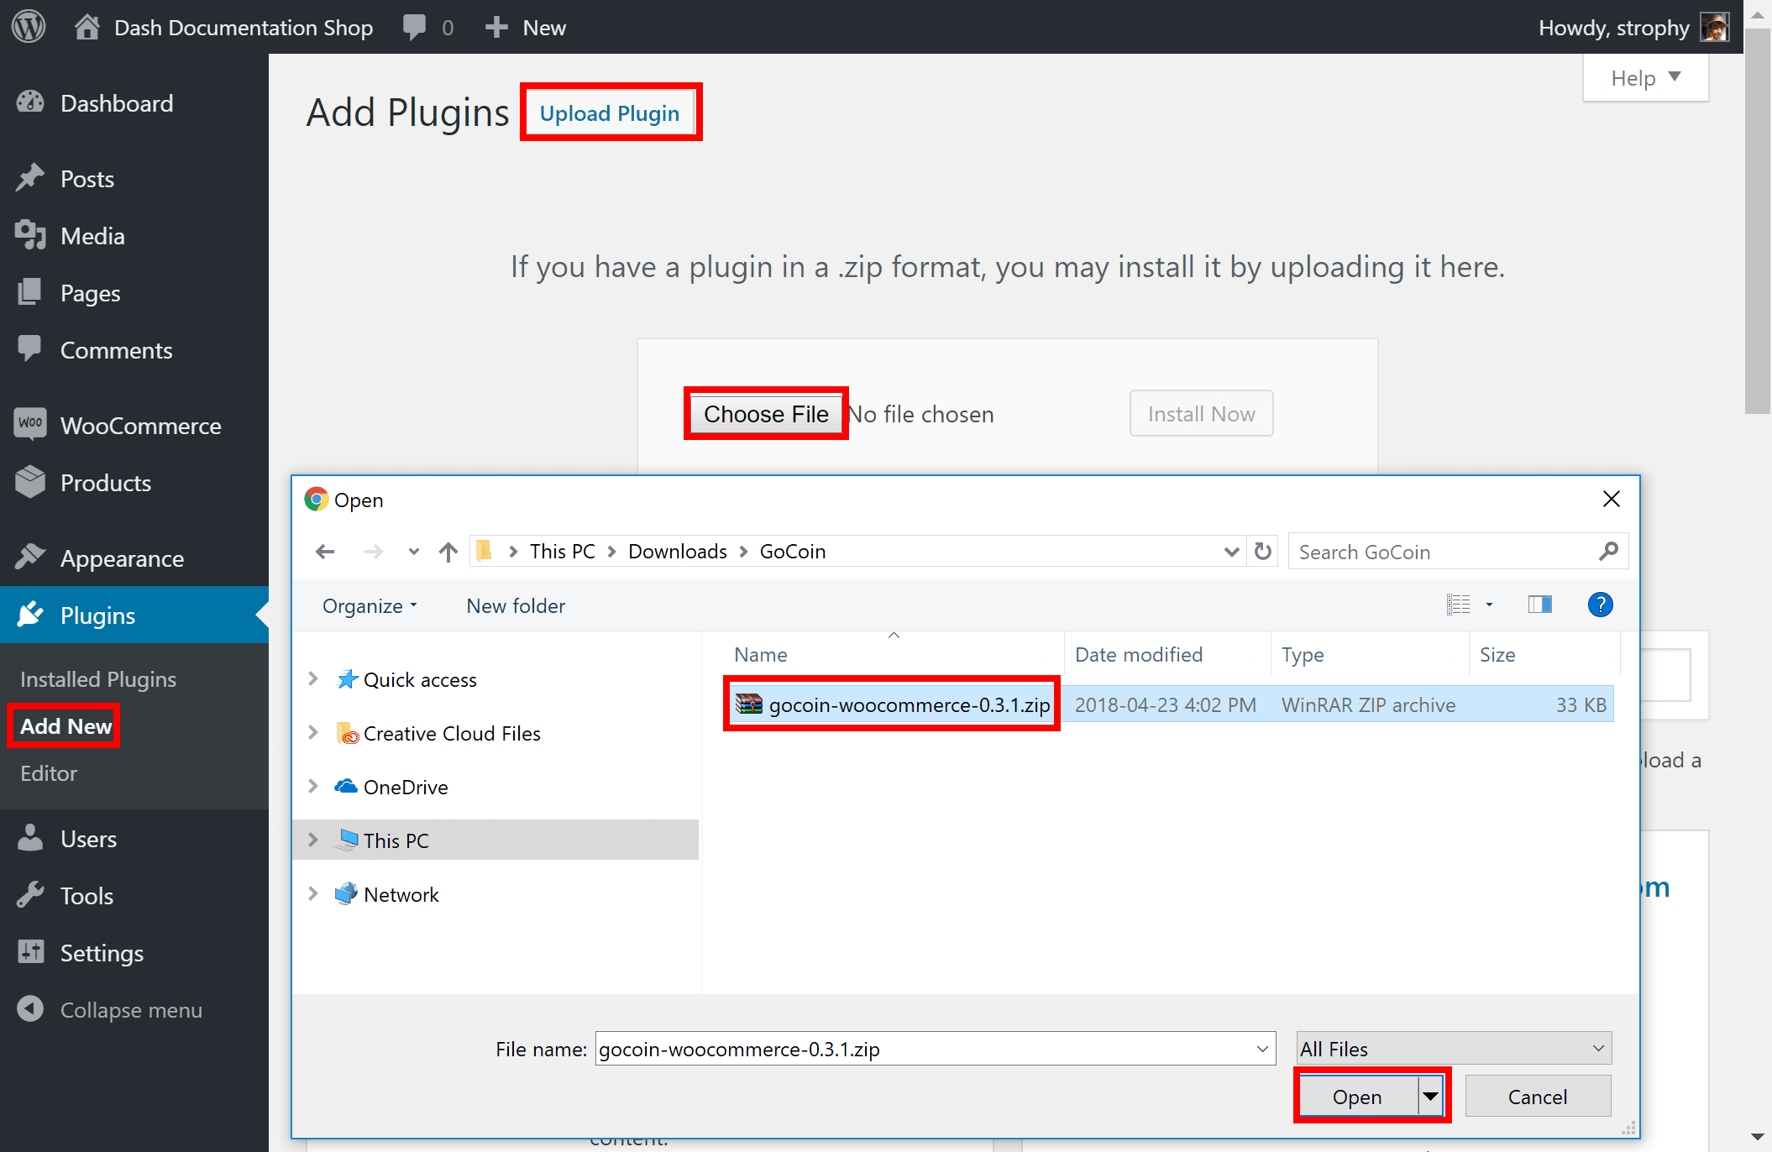Toggle the preview pane icon

point(1539,605)
